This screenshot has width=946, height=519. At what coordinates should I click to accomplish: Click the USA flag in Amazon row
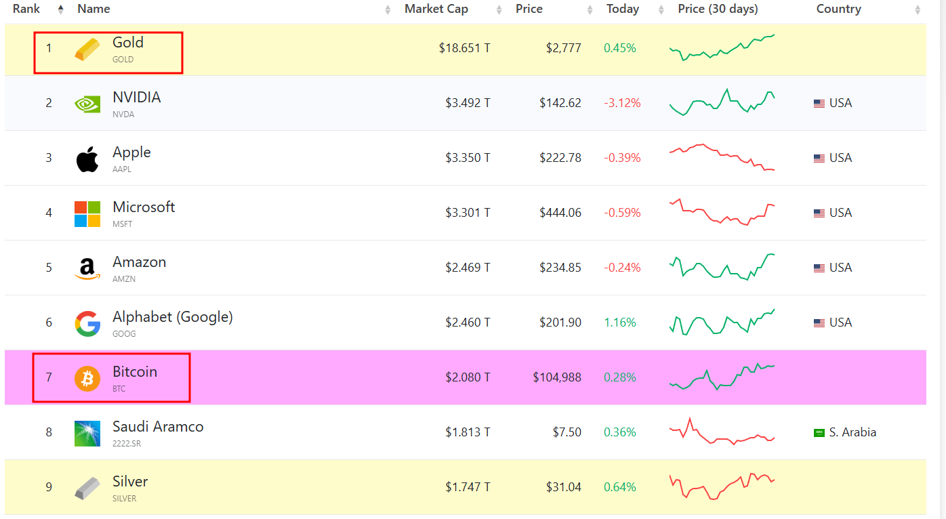click(x=819, y=268)
